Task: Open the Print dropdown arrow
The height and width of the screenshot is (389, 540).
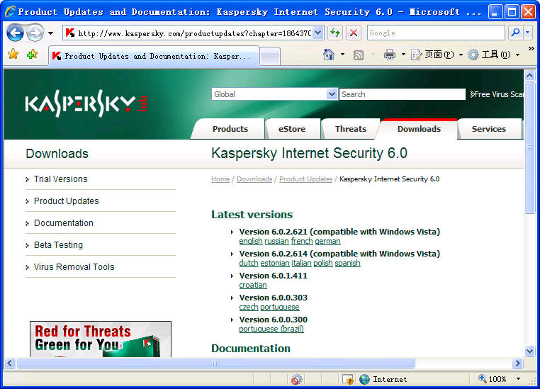Action: pos(403,55)
